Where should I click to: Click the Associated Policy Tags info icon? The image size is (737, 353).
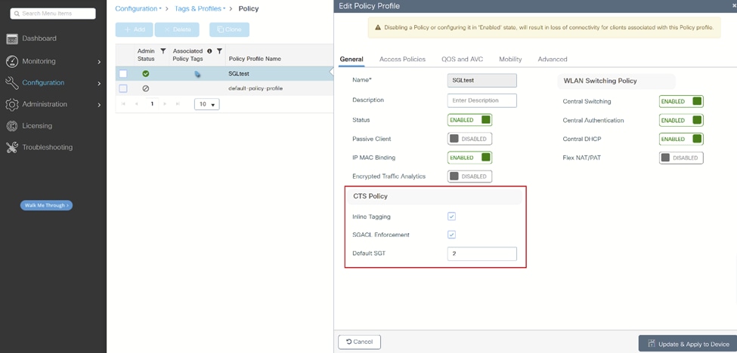point(209,51)
